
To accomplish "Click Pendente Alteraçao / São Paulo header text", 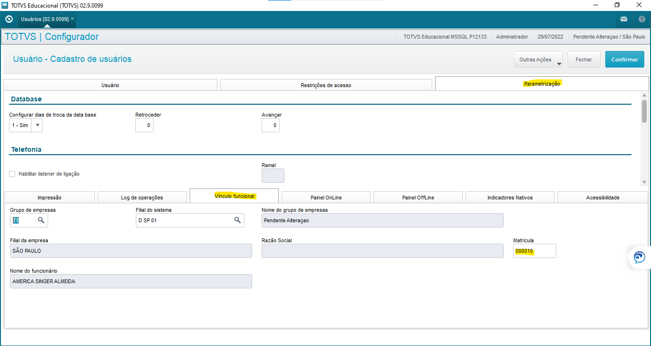I will tap(609, 37).
